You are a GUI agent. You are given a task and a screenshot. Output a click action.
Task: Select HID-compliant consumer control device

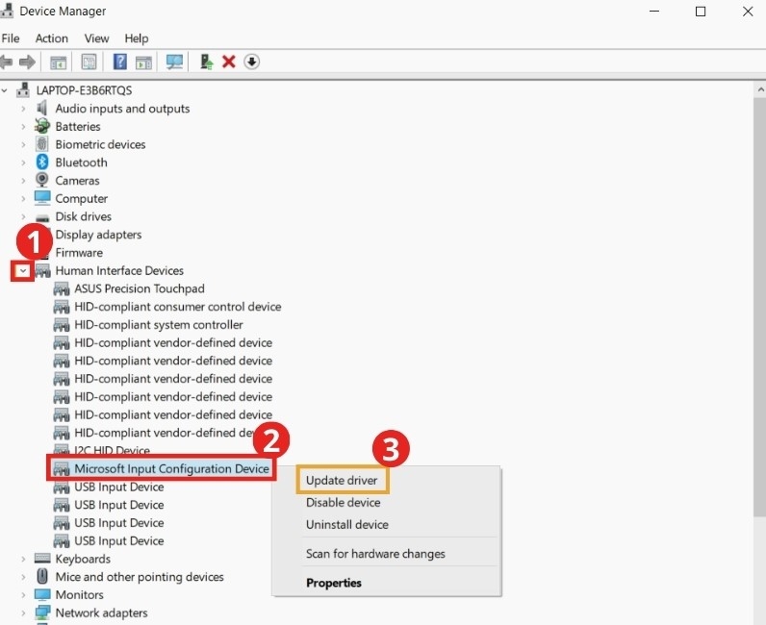(x=178, y=307)
